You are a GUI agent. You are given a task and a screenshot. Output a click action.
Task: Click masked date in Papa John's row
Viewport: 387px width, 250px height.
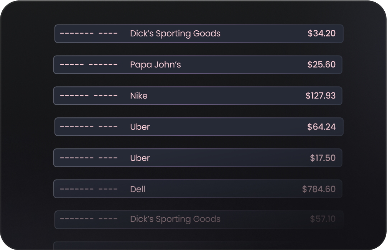[89, 65]
